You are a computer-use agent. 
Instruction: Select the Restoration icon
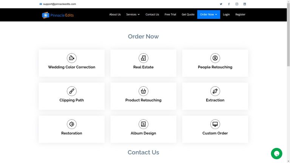click(71, 124)
